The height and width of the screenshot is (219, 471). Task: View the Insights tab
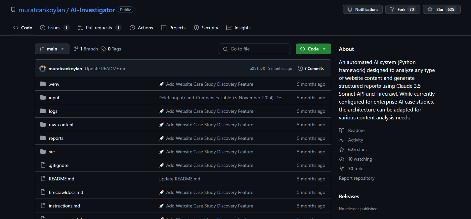coord(238,28)
